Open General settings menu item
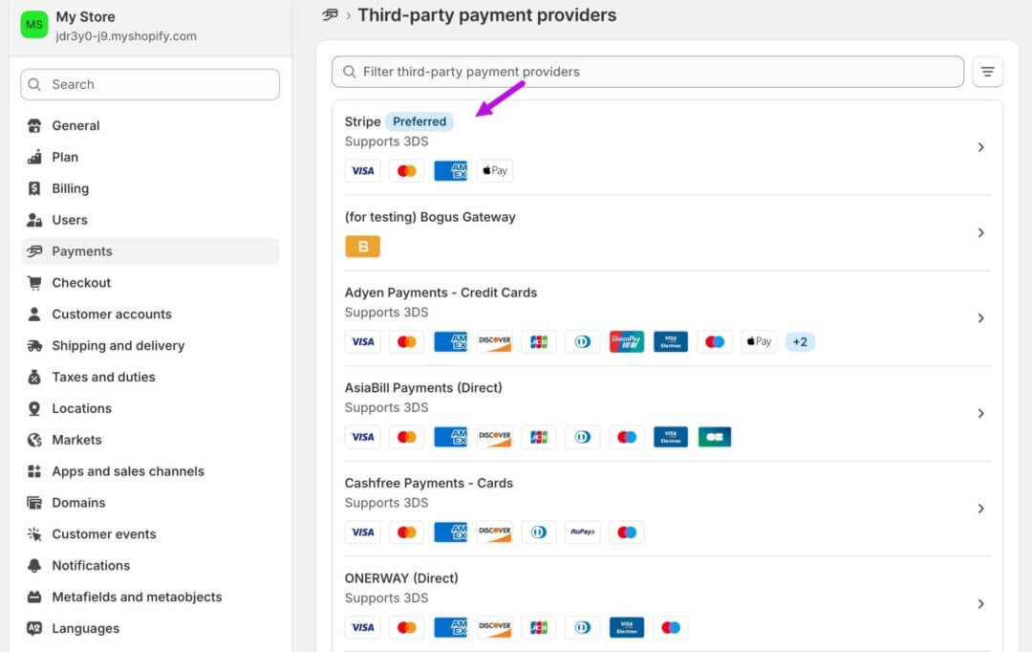The width and height of the screenshot is (1032, 652). click(x=150, y=126)
